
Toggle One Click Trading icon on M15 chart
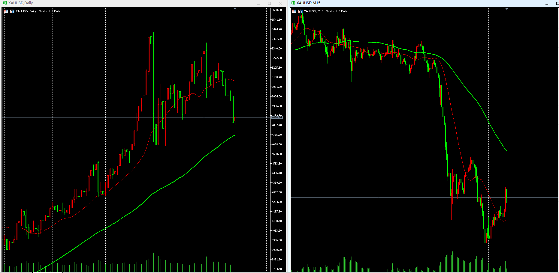tap(294, 11)
